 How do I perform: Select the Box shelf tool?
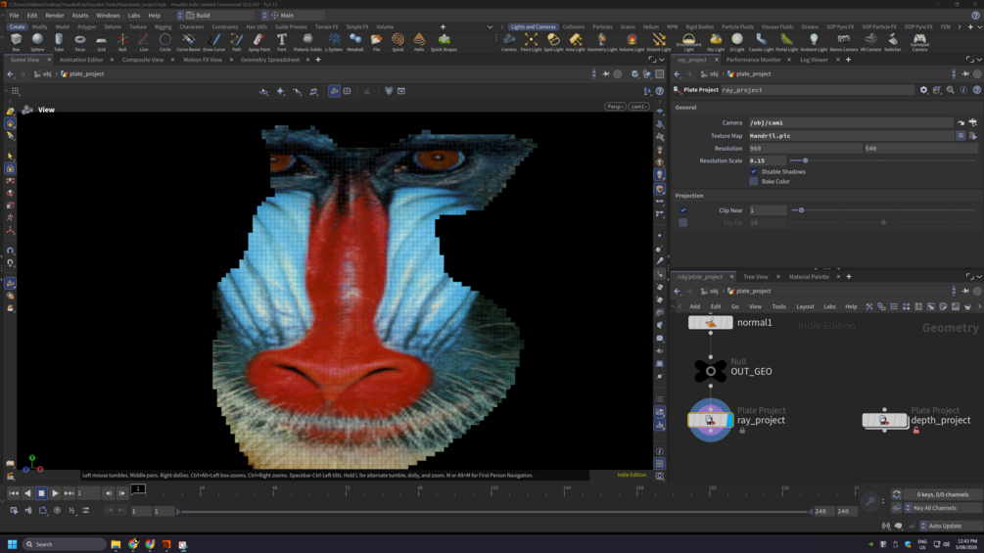pos(17,42)
